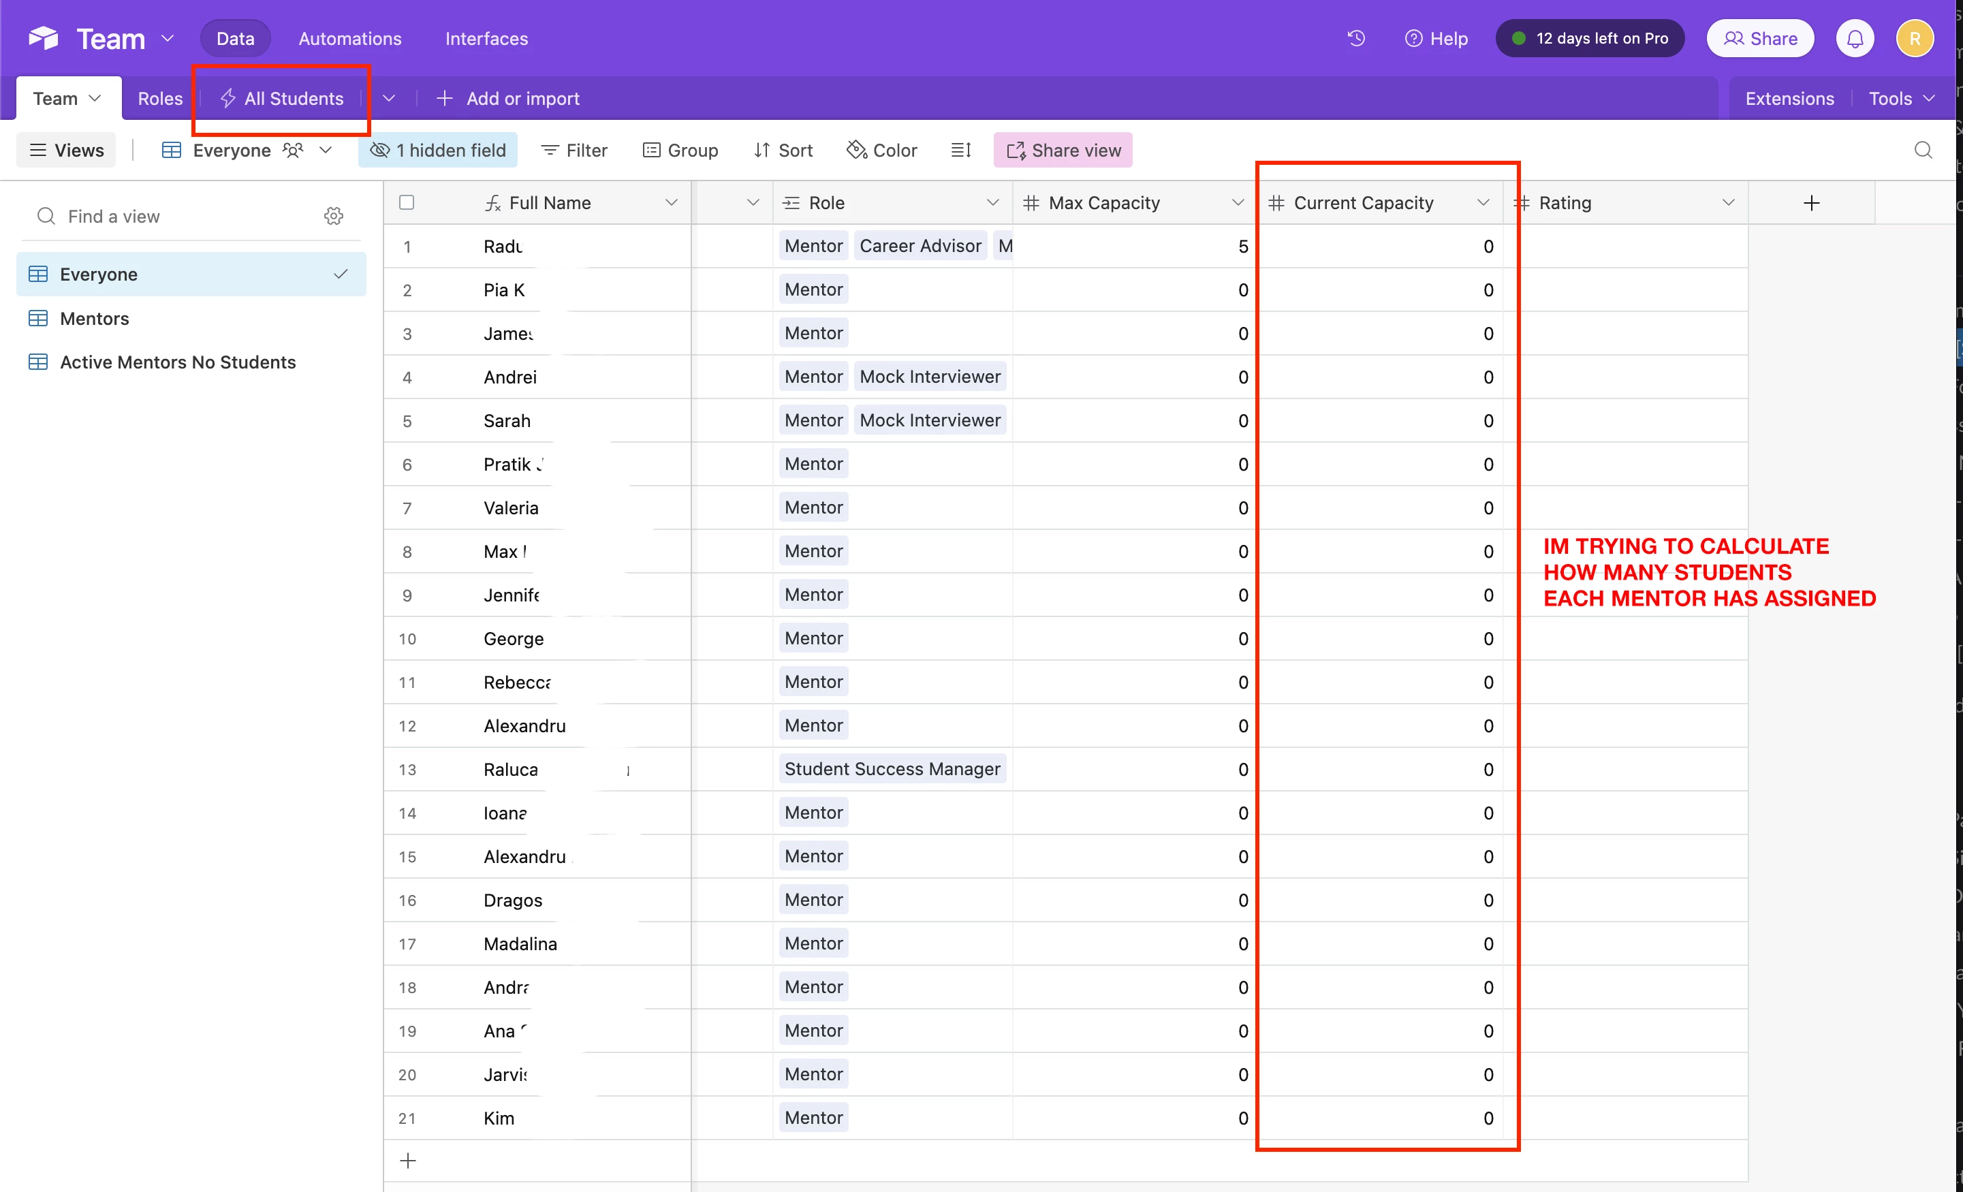The height and width of the screenshot is (1192, 1963).
Task: Click plus icon to add field
Action: pyautogui.click(x=1811, y=203)
